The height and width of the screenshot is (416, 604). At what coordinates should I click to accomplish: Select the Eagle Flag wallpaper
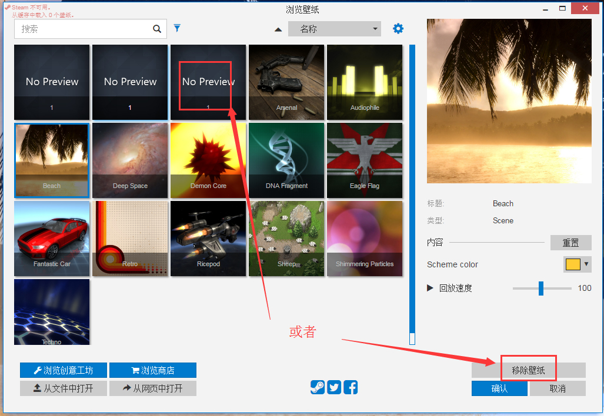point(365,160)
